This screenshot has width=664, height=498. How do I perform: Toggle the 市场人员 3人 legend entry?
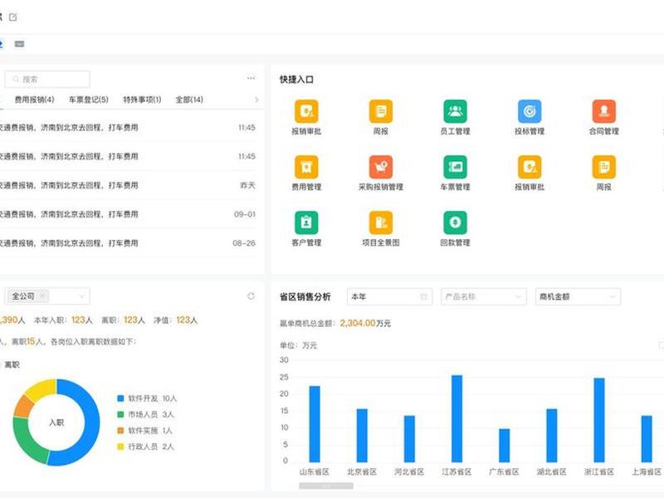[x=146, y=414]
